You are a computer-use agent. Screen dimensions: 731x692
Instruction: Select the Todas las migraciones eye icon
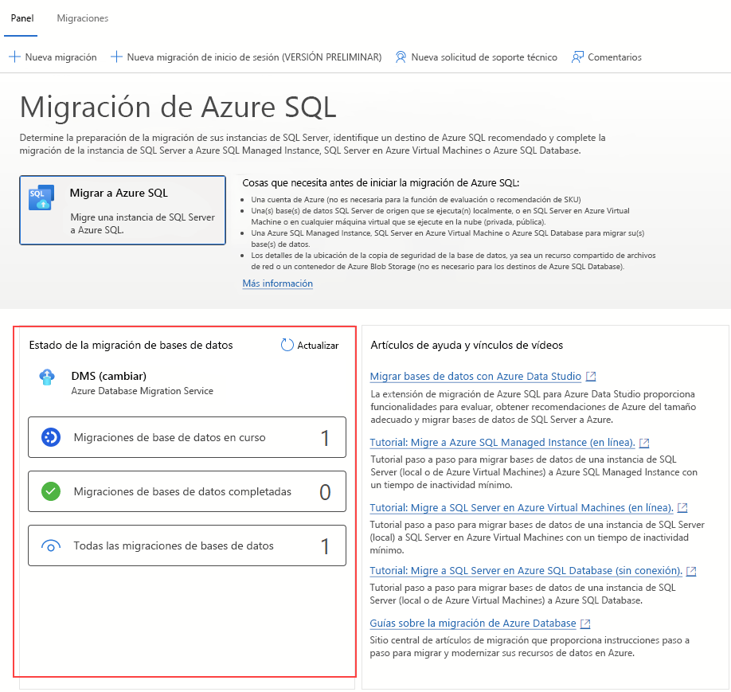(x=51, y=545)
